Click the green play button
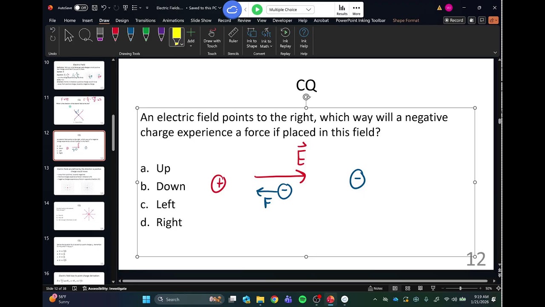Screen dimensions: 545x307 [x=257, y=9]
